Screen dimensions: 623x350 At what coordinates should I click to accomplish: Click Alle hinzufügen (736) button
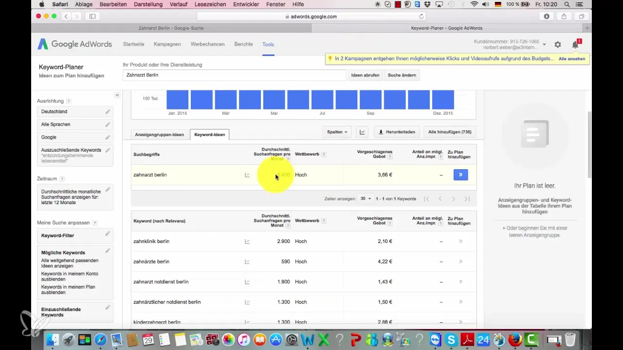click(x=450, y=132)
